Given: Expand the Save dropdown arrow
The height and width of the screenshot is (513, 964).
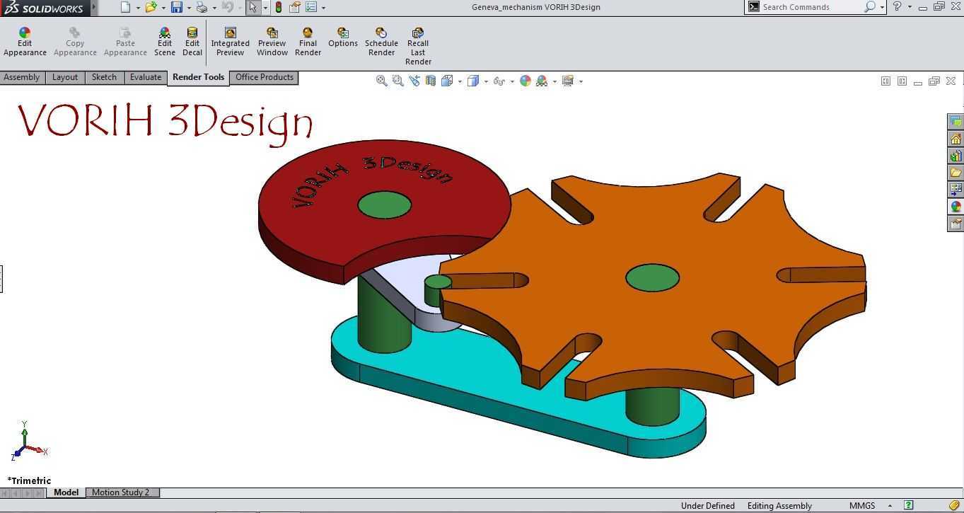Looking at the screenshot, I should 189,8.
